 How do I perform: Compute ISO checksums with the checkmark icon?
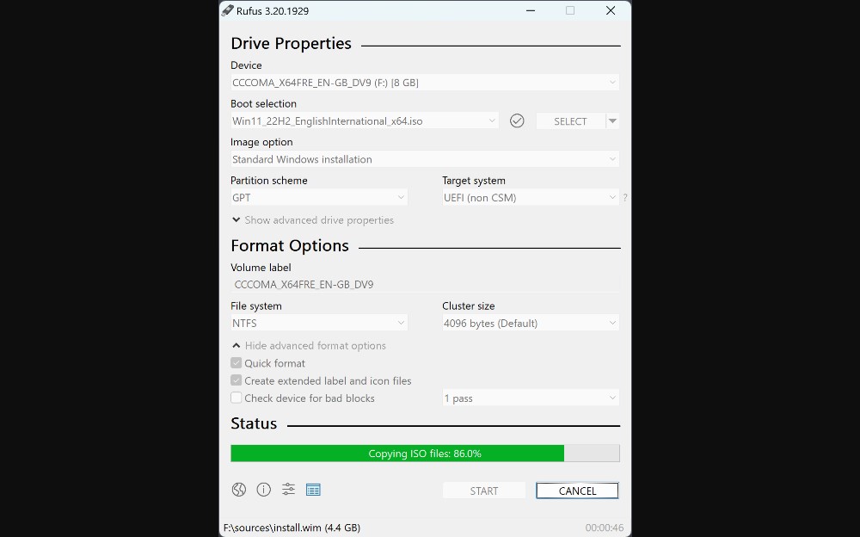pos(517,120)
